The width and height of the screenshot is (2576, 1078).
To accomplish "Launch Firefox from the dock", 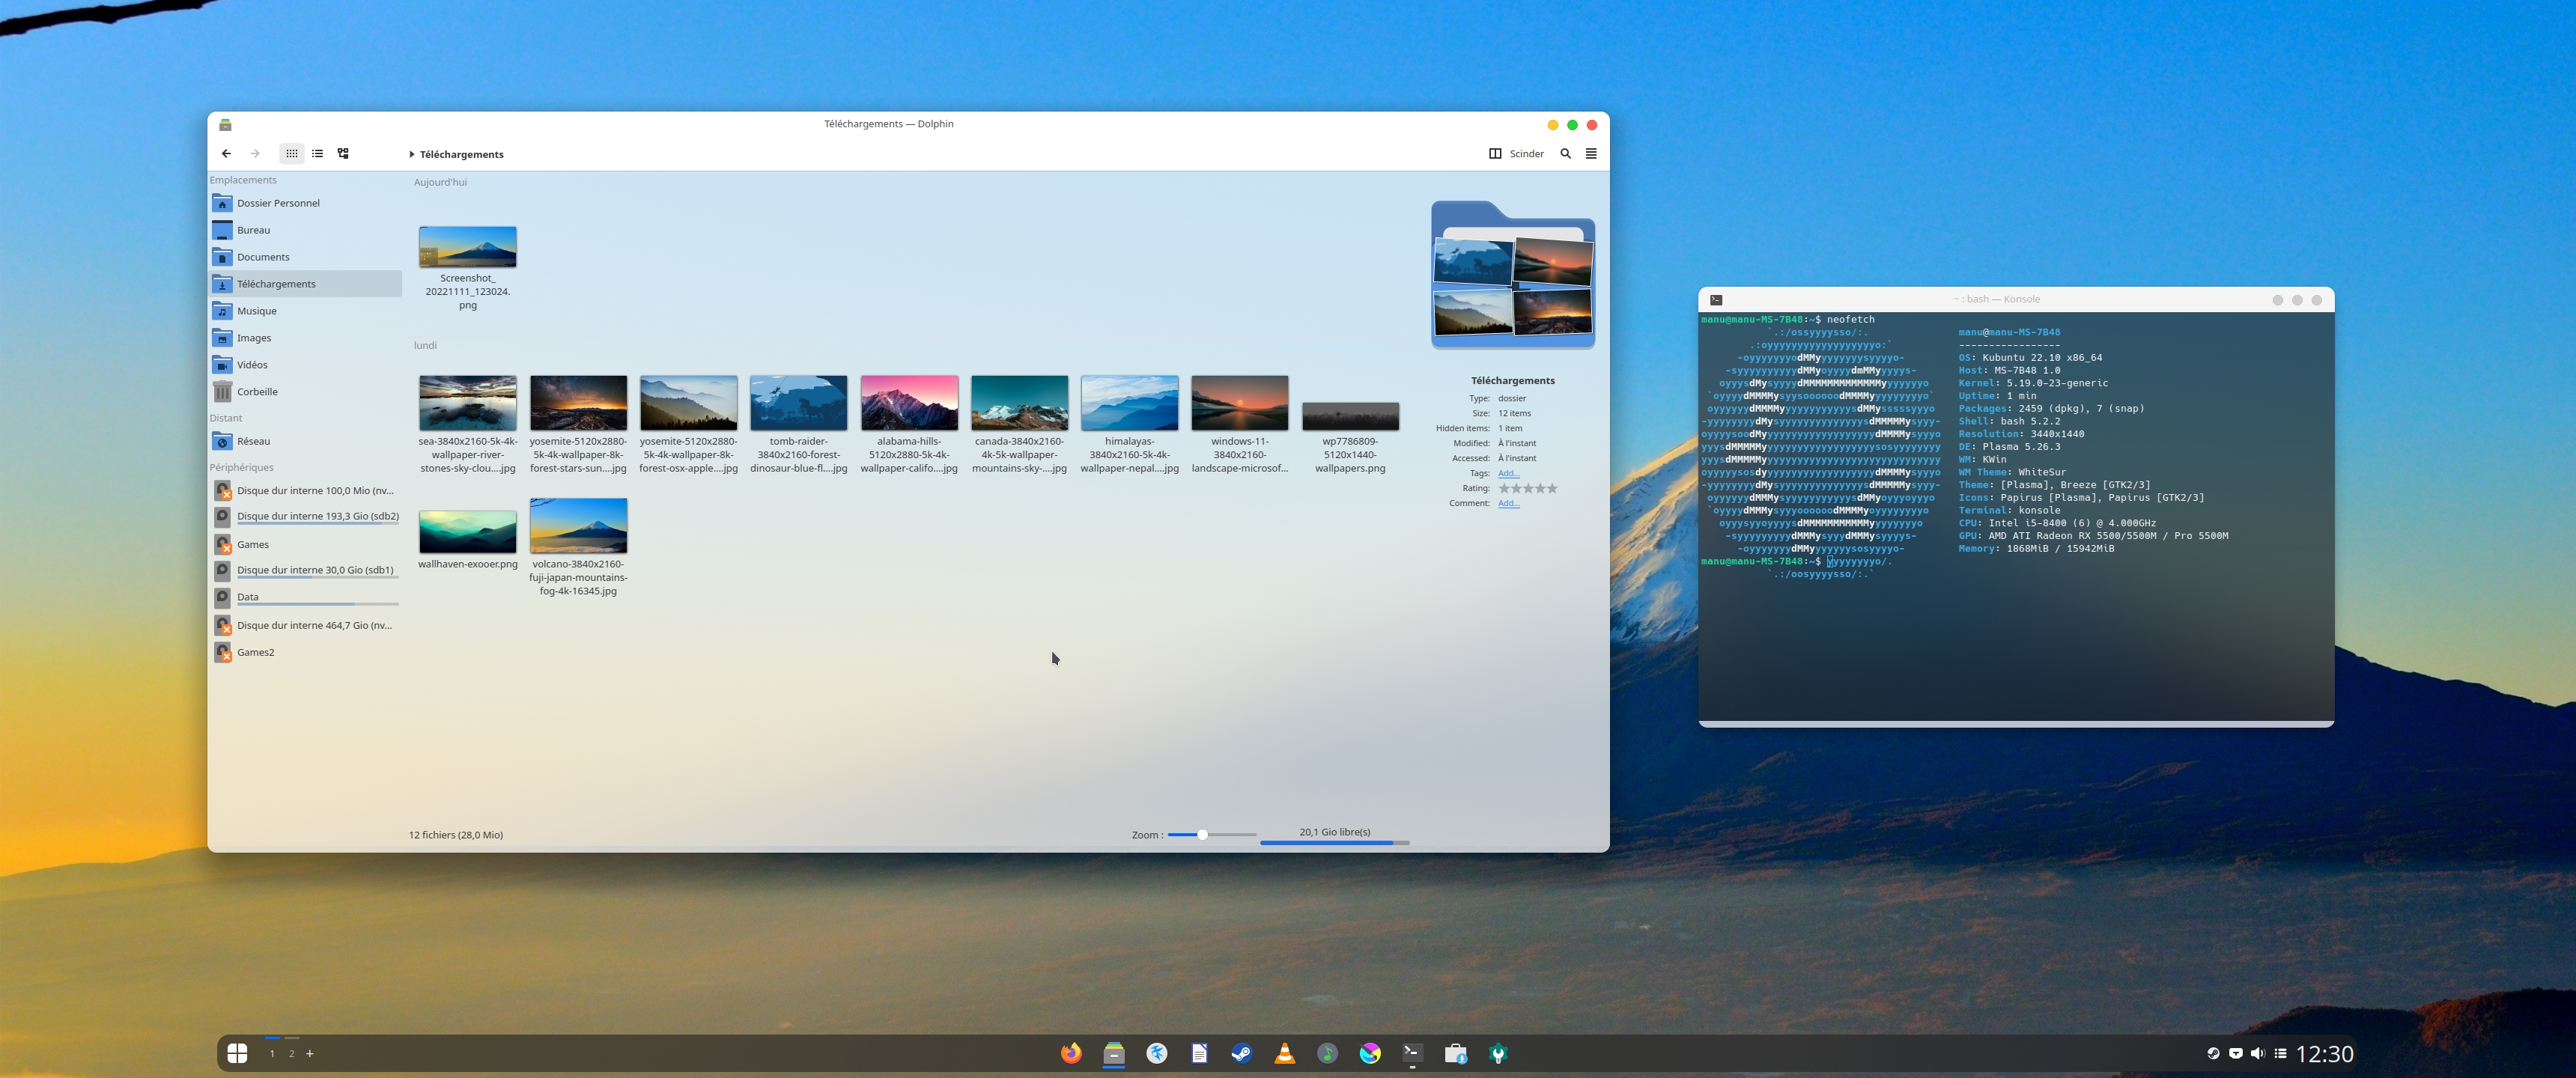I will (x=1071, y=1052).
